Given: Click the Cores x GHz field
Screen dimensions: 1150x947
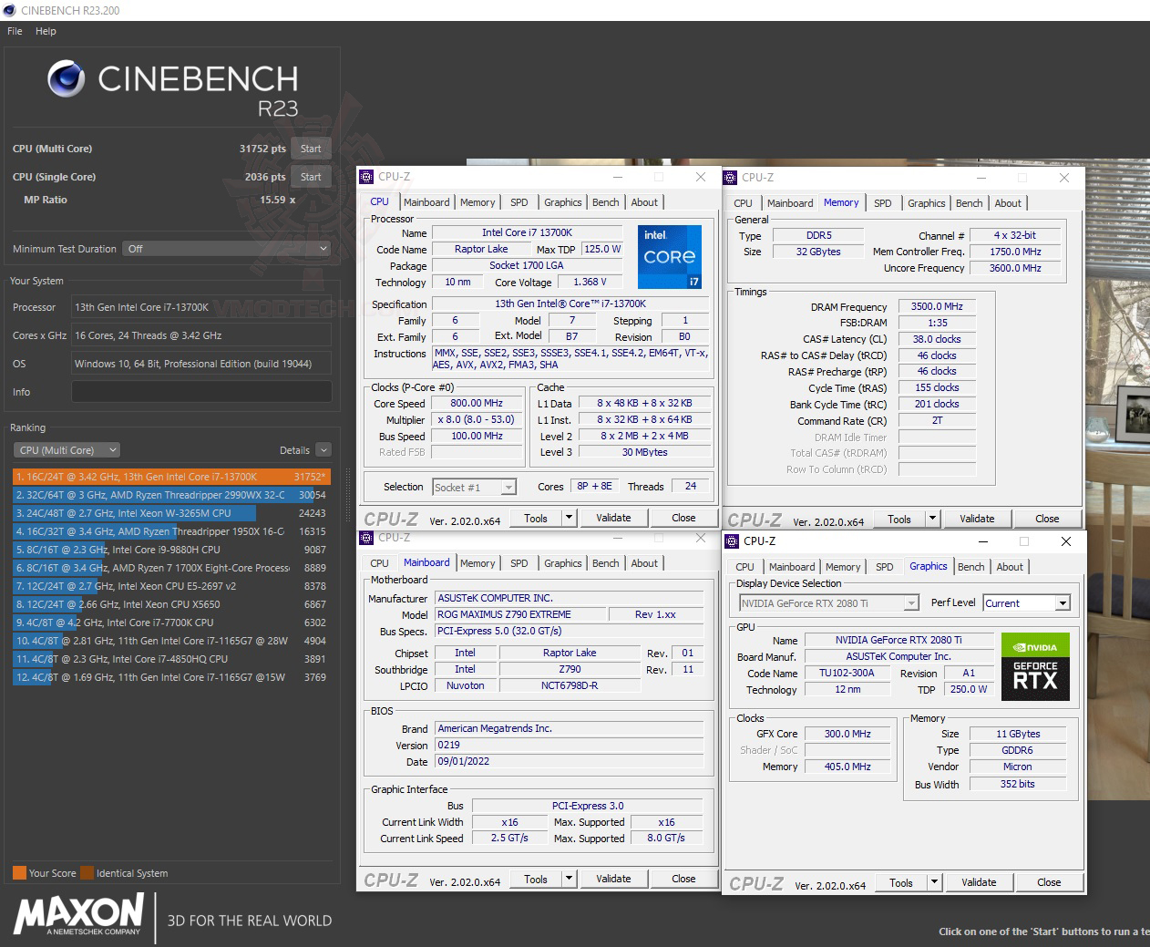Looking at the screenshot, I should [201, 335].
